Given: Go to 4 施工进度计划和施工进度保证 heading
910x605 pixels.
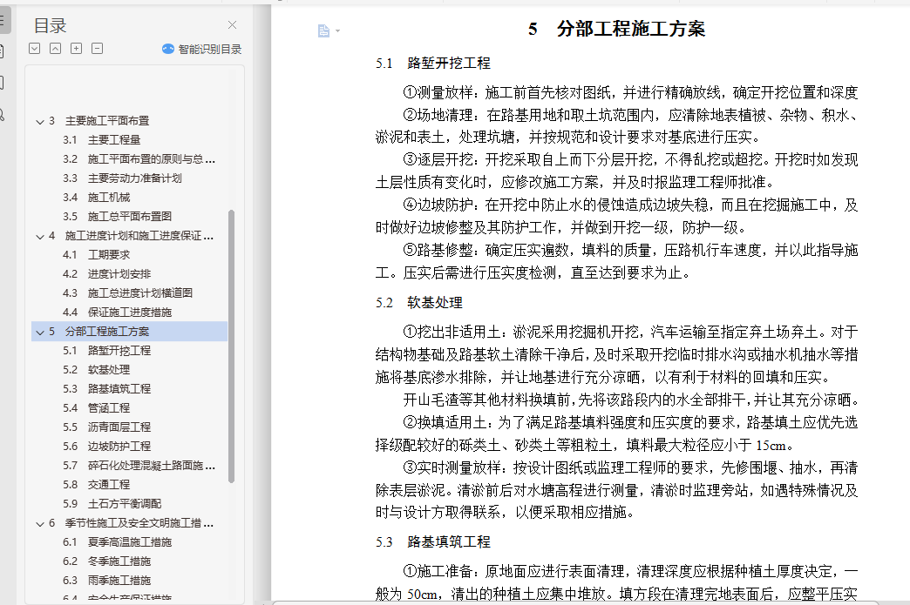Looking at the screenshot, I should (x=131, y=235).
